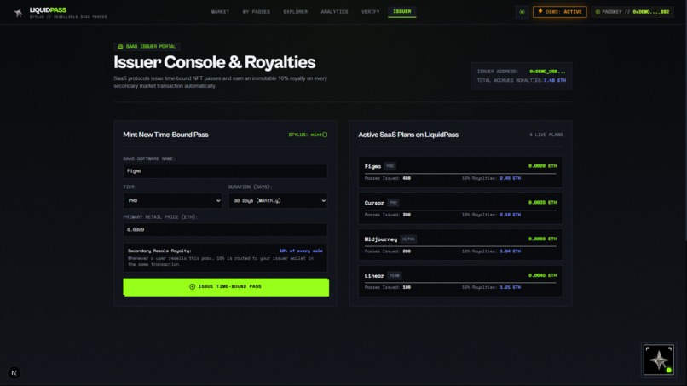Open the Passkey wallet address button

[632, 12]
